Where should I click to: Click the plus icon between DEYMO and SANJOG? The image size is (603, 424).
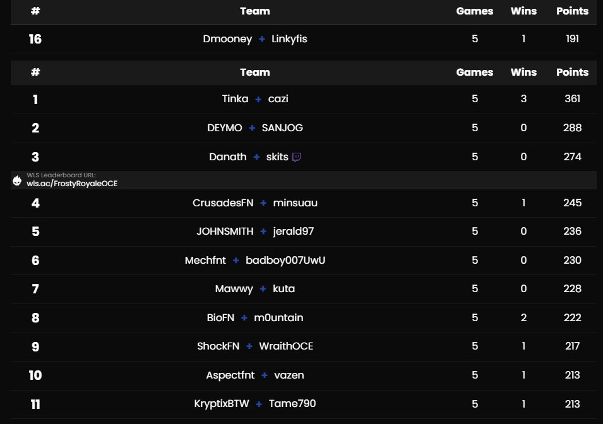[253, 127]
